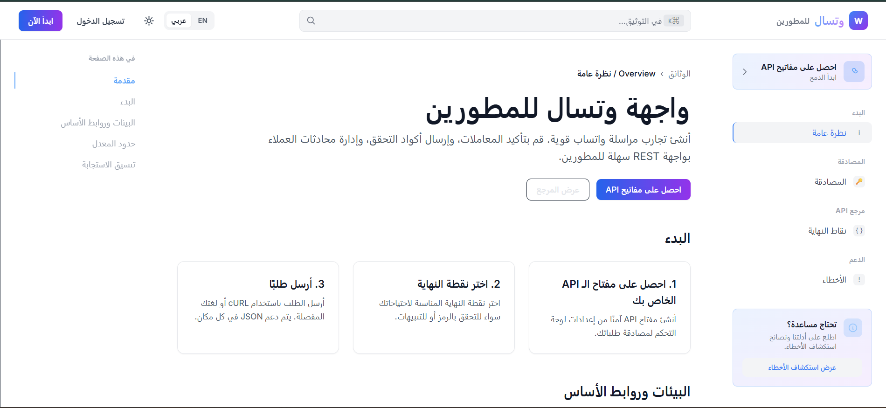Switch language to EN
The image size is (886, 408).
202,21
